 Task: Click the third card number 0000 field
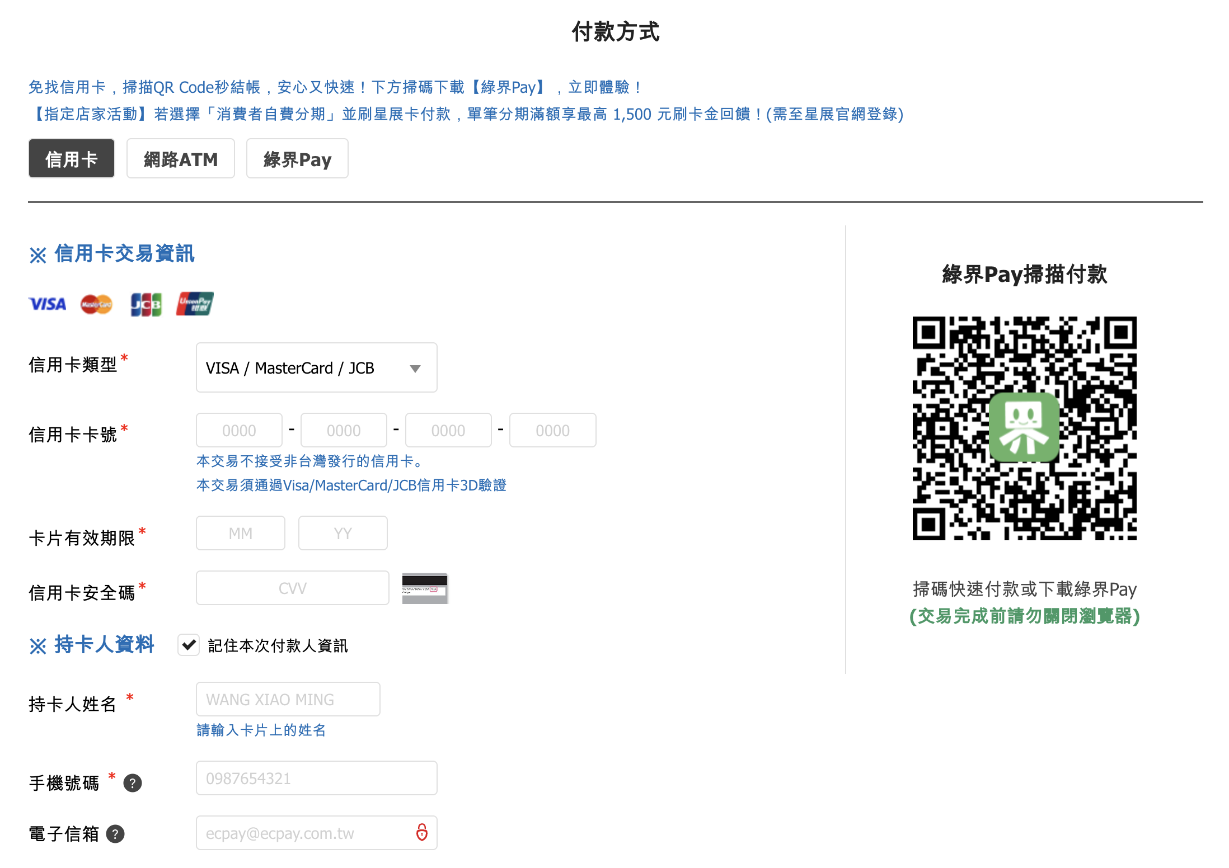point(448,430)
